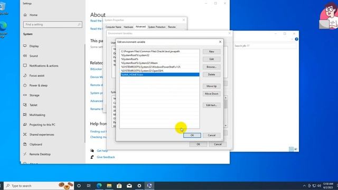
Task: Open Computer Name tab in System Properties
Action: point(114,27)
